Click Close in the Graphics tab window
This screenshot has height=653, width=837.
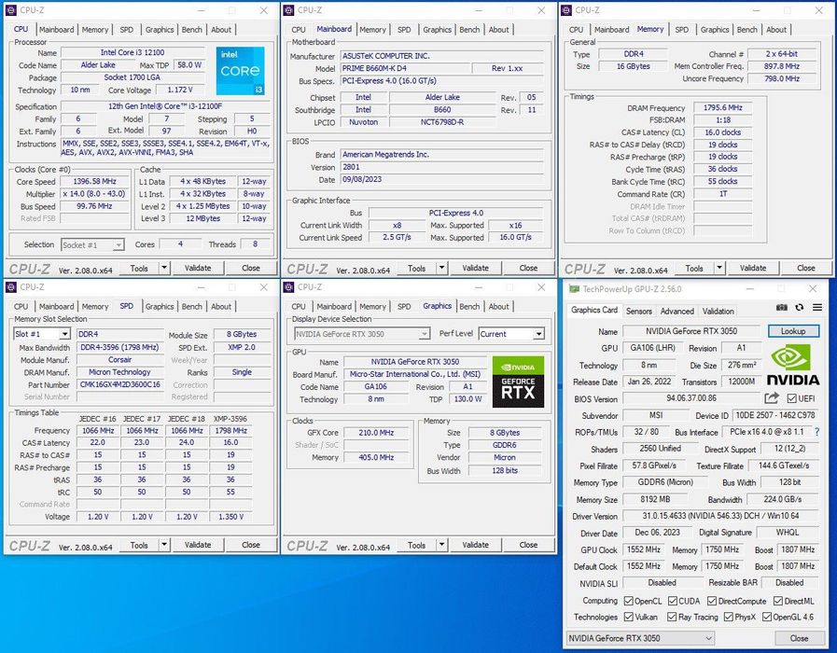528,545
